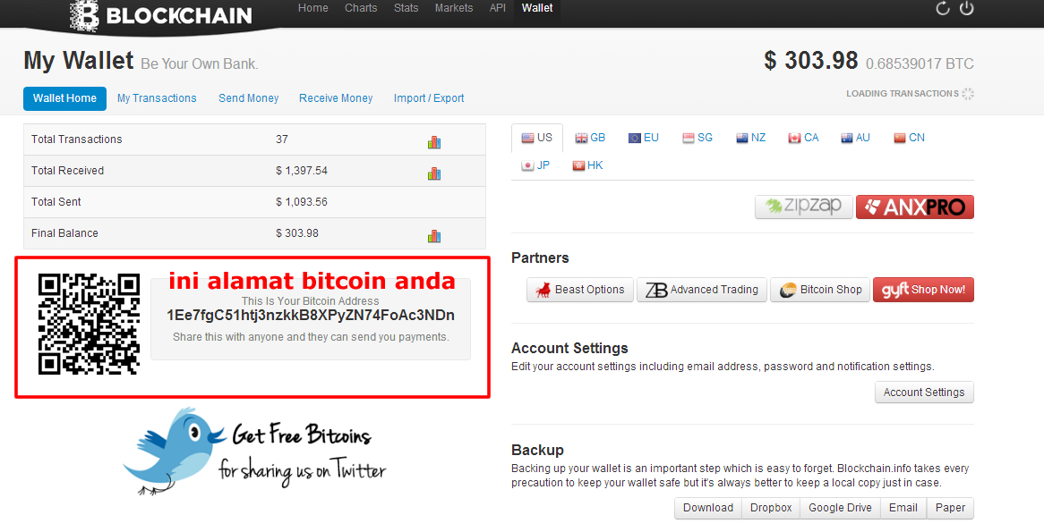Open Receive Money tab
The width and height of the screenshot is (1044, 532).
[336, 98]
